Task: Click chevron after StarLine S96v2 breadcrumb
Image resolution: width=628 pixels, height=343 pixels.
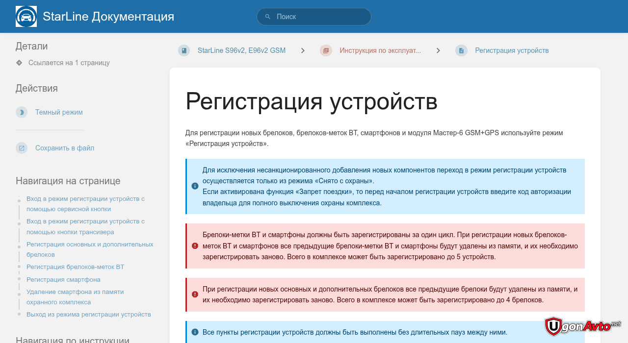Action: coord(303,50)
